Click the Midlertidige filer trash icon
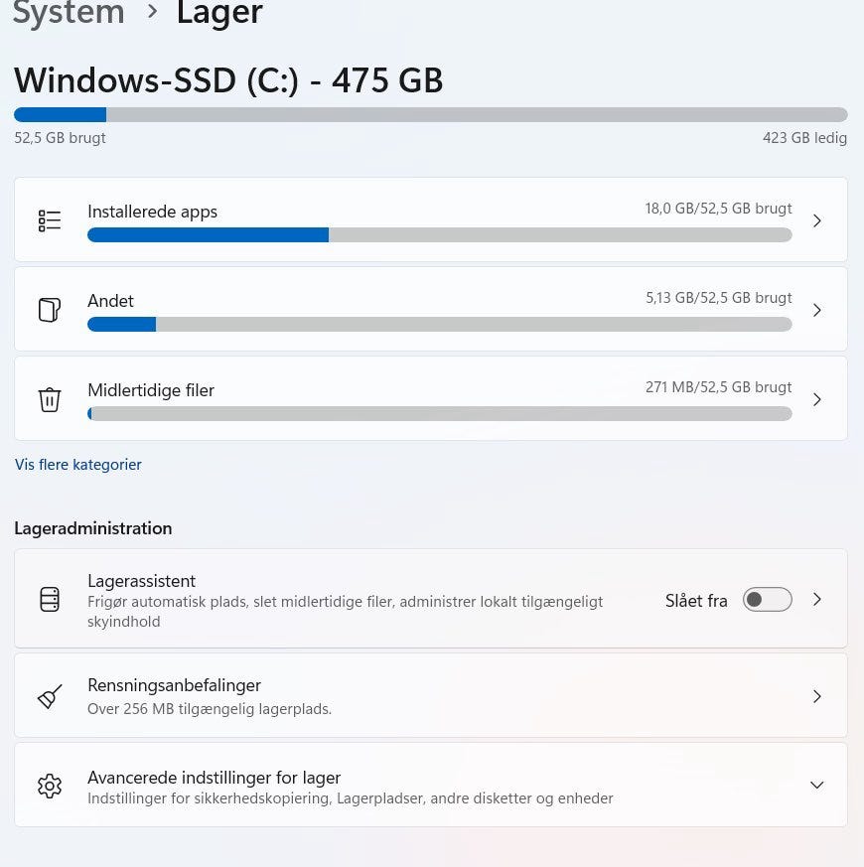The height and width of the screenshot is (867, 864). (49, 399)
